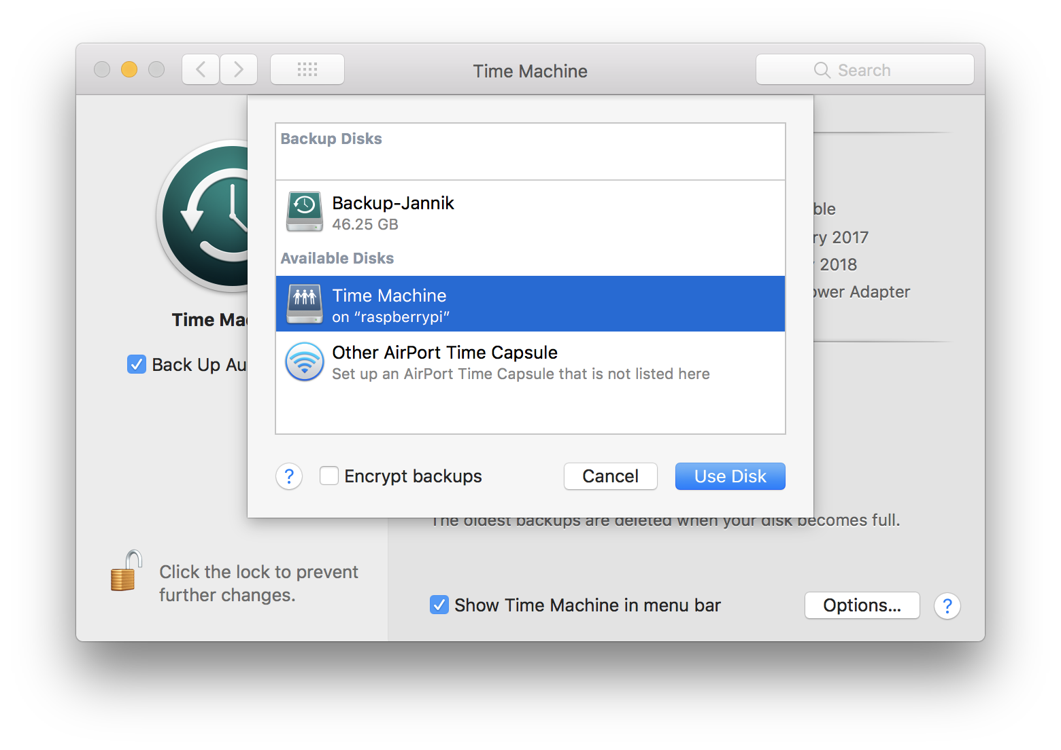This screenshot has height=750, width=1061.
Task: Click the 46.25 GB size text
Action: tap(365, 224)
